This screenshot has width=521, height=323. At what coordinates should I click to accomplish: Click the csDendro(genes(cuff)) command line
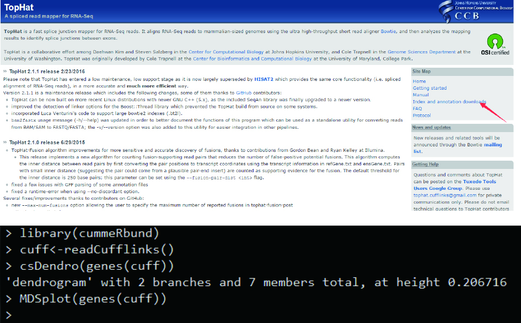coord(96,266)
